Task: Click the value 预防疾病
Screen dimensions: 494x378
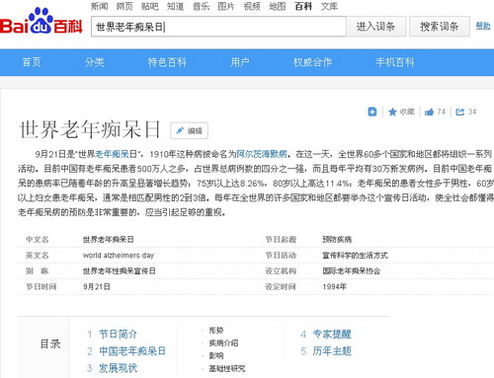Action: (337, 240)
